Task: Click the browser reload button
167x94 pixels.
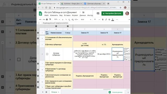Action: tap(46, 8)
